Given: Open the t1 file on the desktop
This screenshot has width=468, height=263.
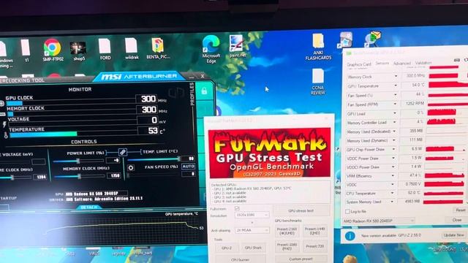Looking at the screenshot, I should (x=26, y=50).
